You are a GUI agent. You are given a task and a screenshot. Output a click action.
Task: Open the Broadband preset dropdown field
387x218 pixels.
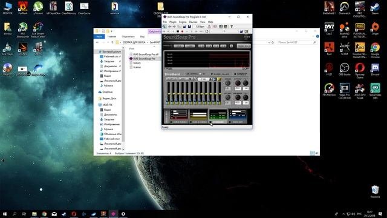(x=204, y=79)
